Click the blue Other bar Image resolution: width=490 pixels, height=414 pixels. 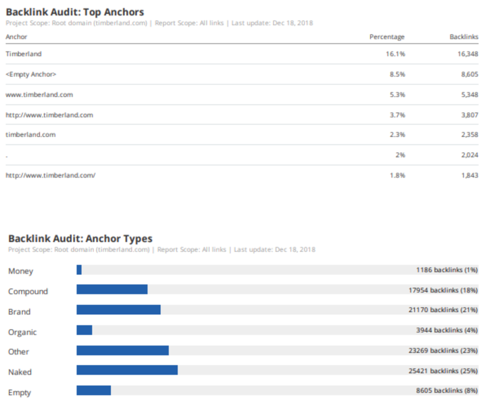coord(123,350)
